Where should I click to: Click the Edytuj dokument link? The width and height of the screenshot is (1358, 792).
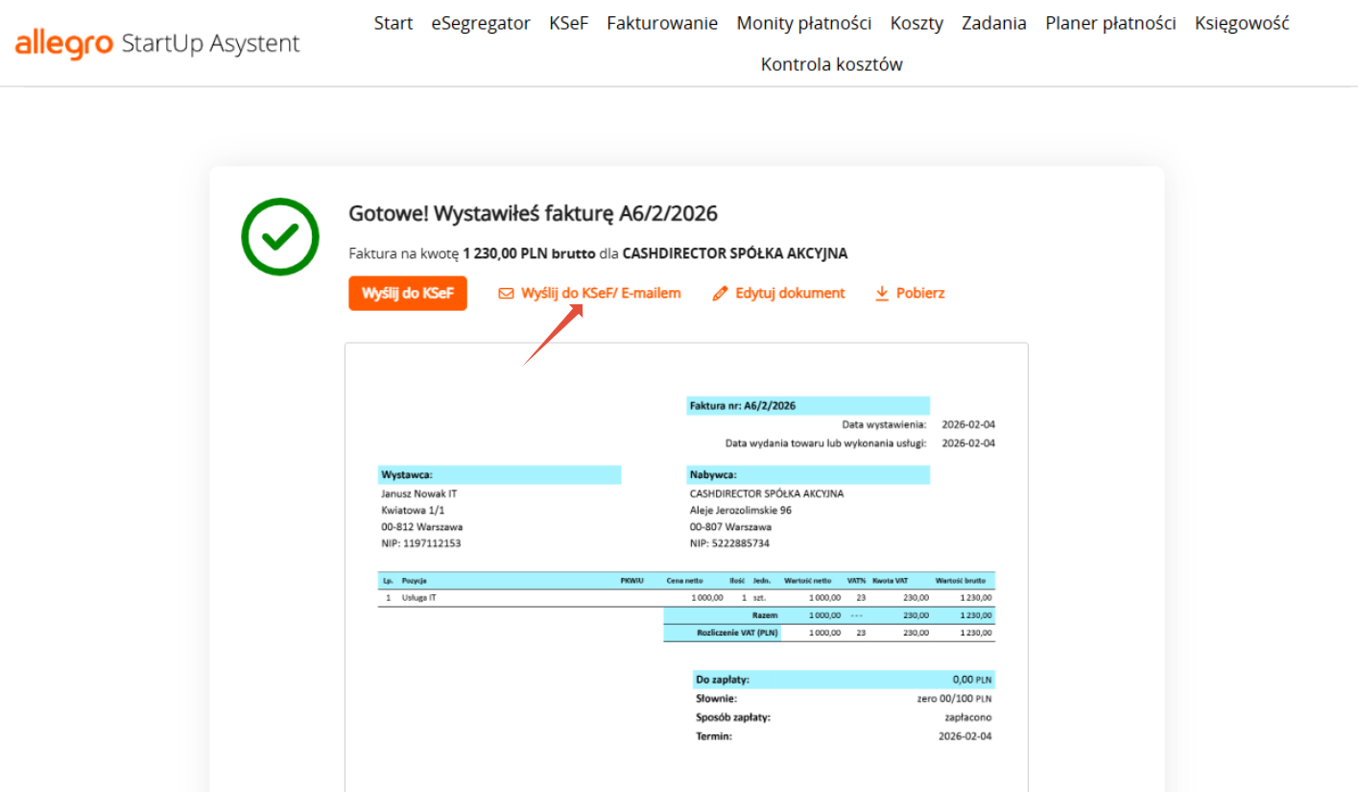click(778, 294)
